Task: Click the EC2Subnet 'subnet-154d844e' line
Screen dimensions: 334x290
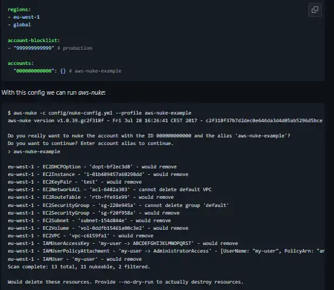Action: point(89,220)
